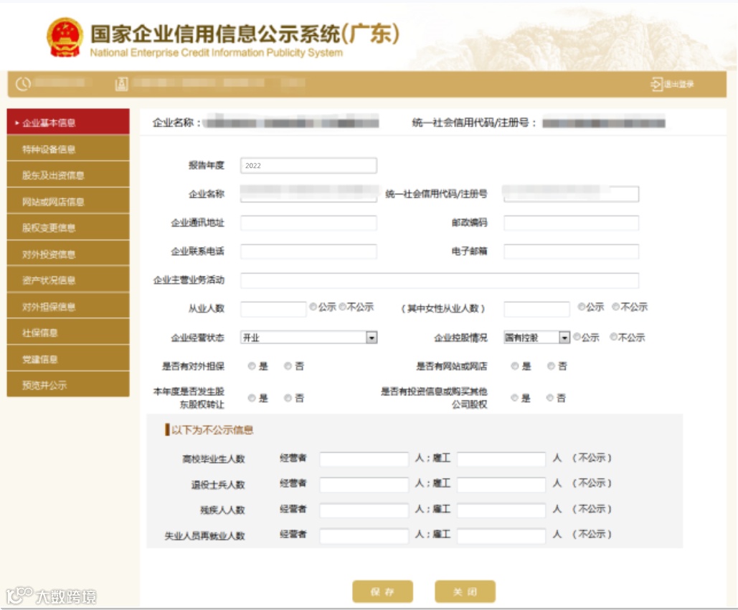Select 否 for 是否有网站或网店

[x=551, y=366]
